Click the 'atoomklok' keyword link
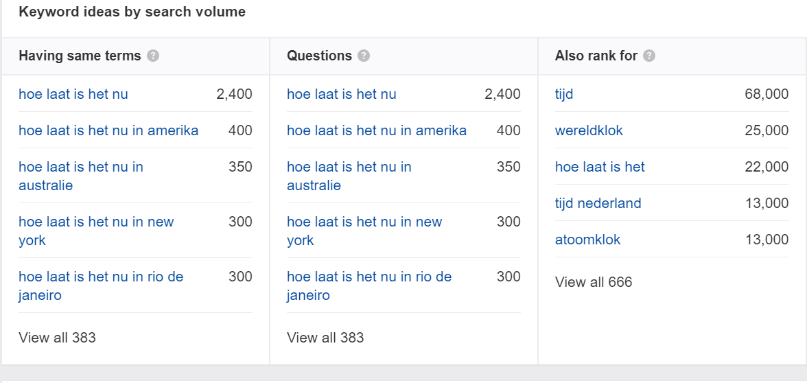The height and width of the screenshot is (383, 807). (587, 240)
